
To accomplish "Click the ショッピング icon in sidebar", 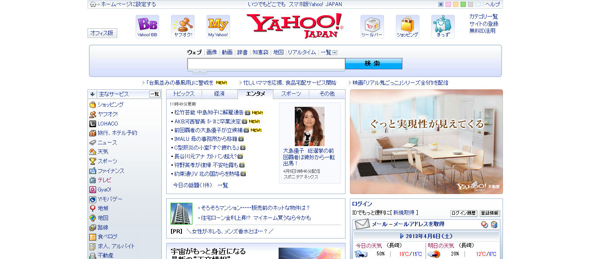I will tap(93, 105).
